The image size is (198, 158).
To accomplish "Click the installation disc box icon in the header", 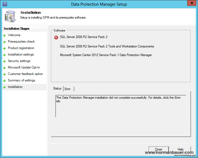I will point(10,16).
